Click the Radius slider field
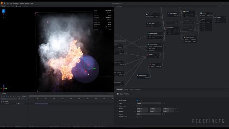This screenshot has height=129, width=229. click(149, 114)
